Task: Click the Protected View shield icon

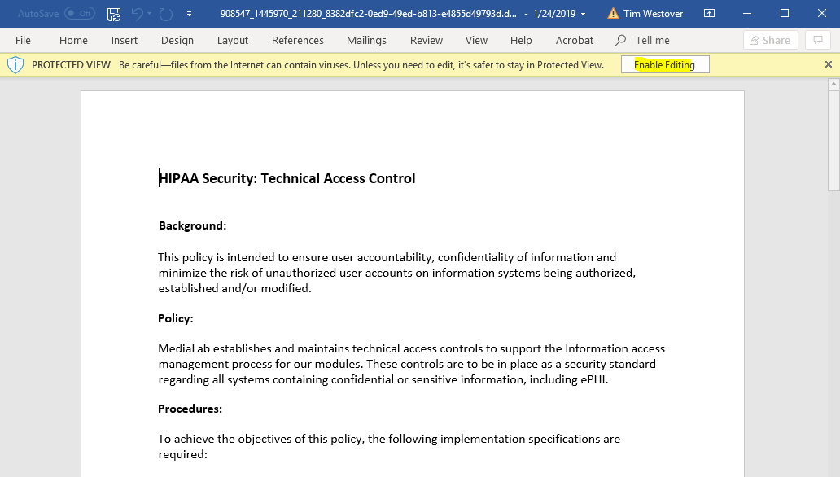Action: [15, 65]
